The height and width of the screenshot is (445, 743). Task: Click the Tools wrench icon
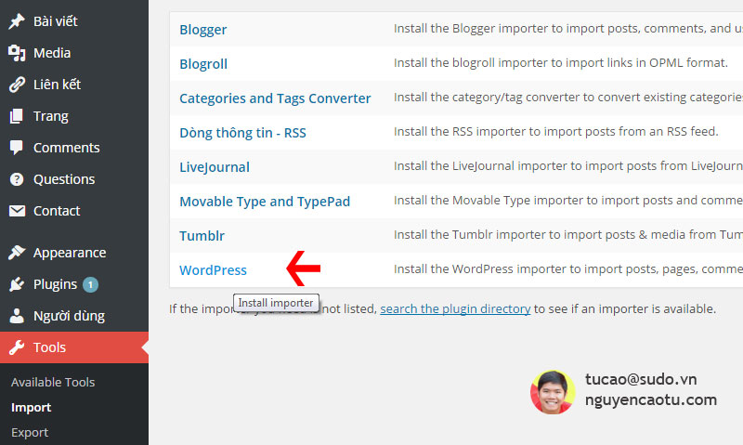17,347
